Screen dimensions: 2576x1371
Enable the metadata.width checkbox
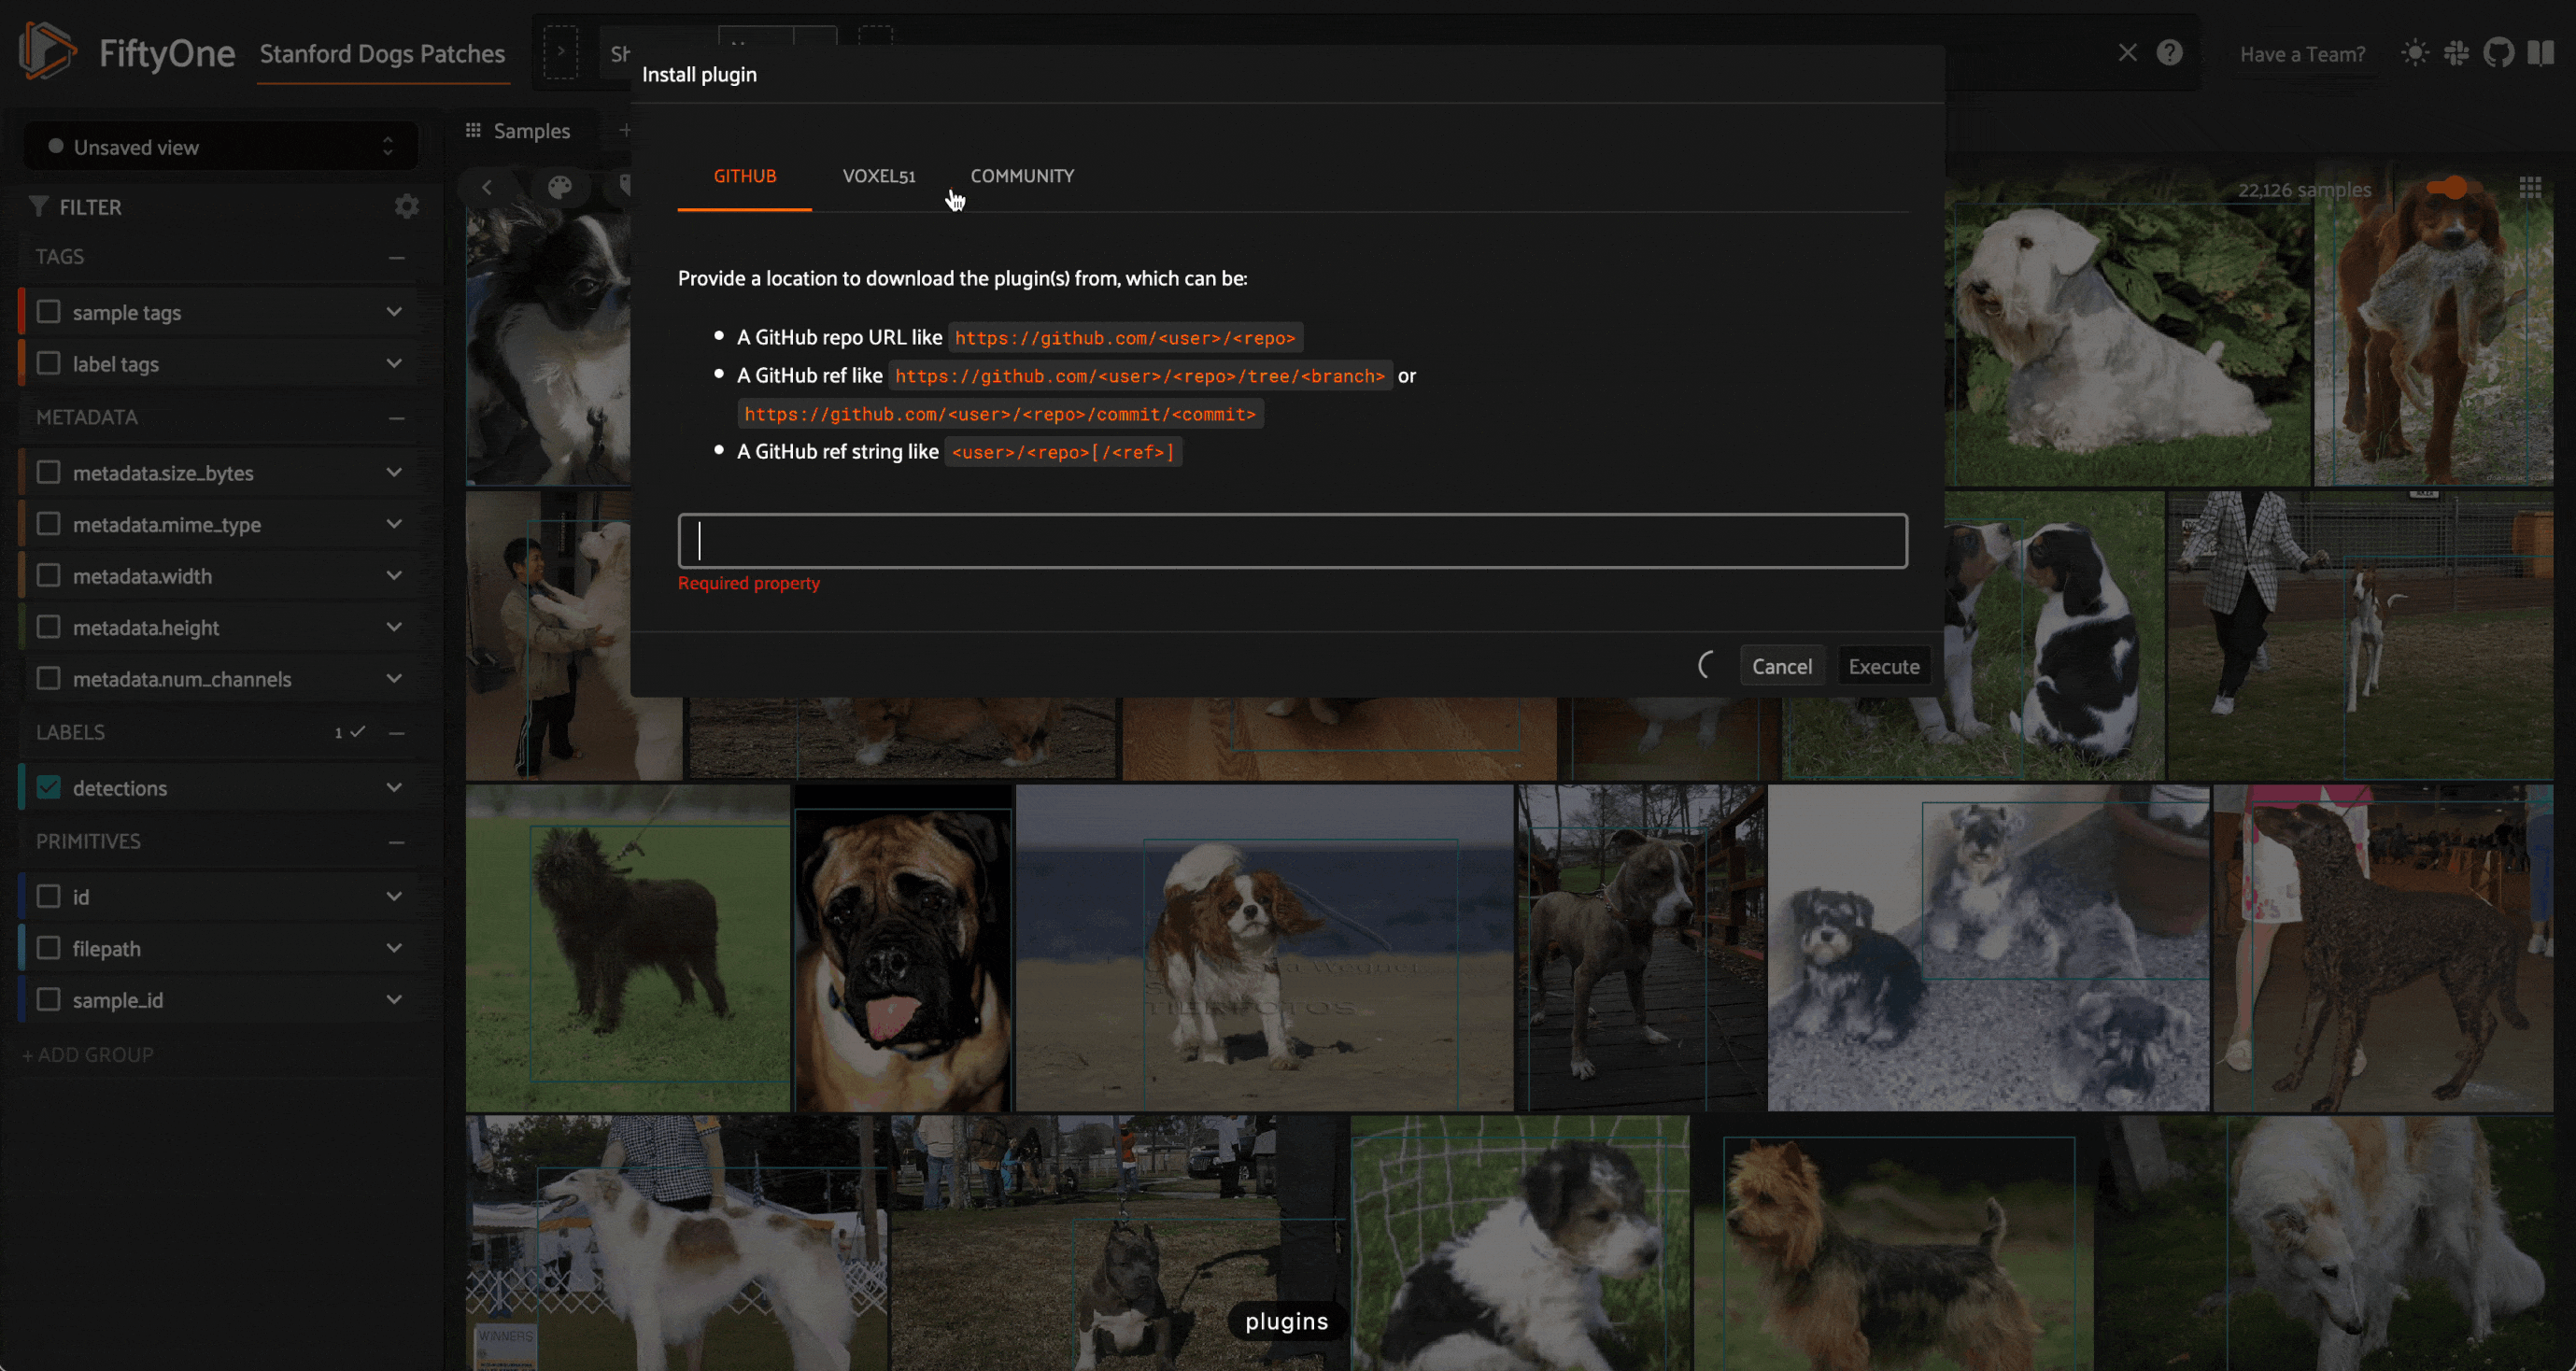[48, 575]
